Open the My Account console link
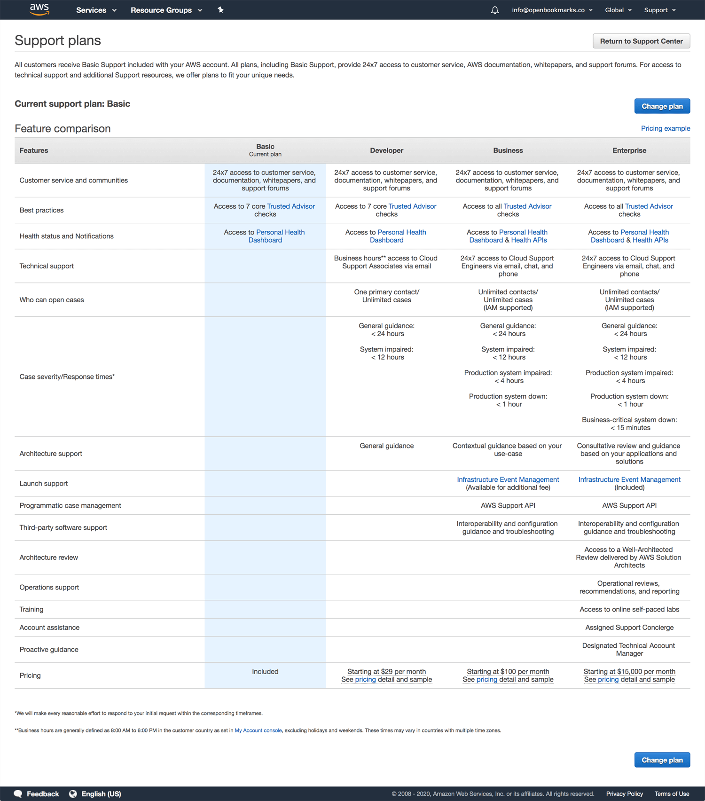The width and height of the screenshot is (705, 801). (258, 730)
